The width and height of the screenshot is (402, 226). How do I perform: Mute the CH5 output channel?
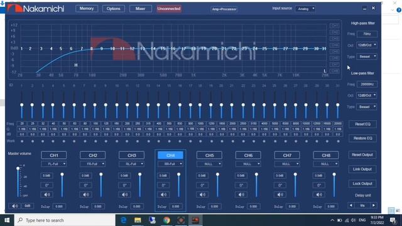pyautogui.click(x=202, y=195)
